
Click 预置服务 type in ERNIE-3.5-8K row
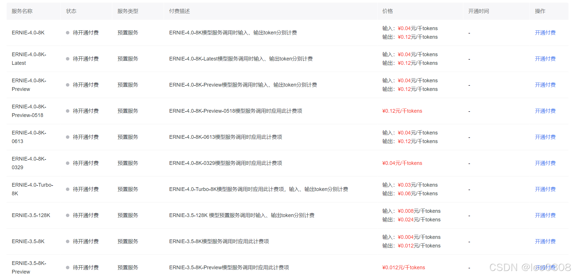[x=128, y=241]
